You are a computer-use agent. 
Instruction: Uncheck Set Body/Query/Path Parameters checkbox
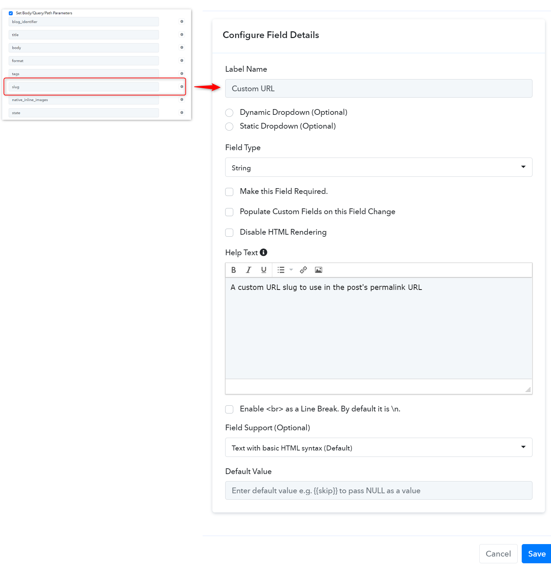11,13
